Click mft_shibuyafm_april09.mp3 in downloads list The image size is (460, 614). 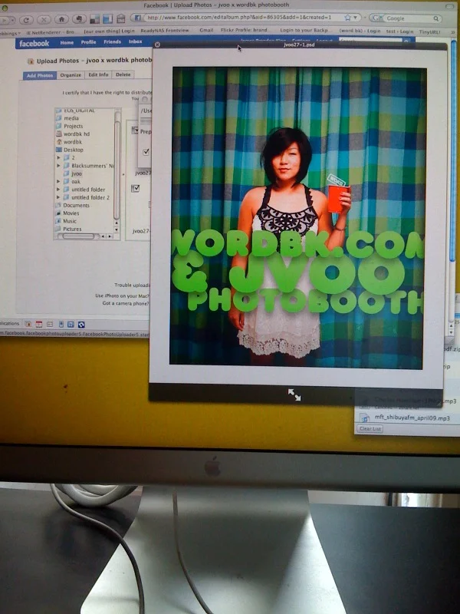412,418
